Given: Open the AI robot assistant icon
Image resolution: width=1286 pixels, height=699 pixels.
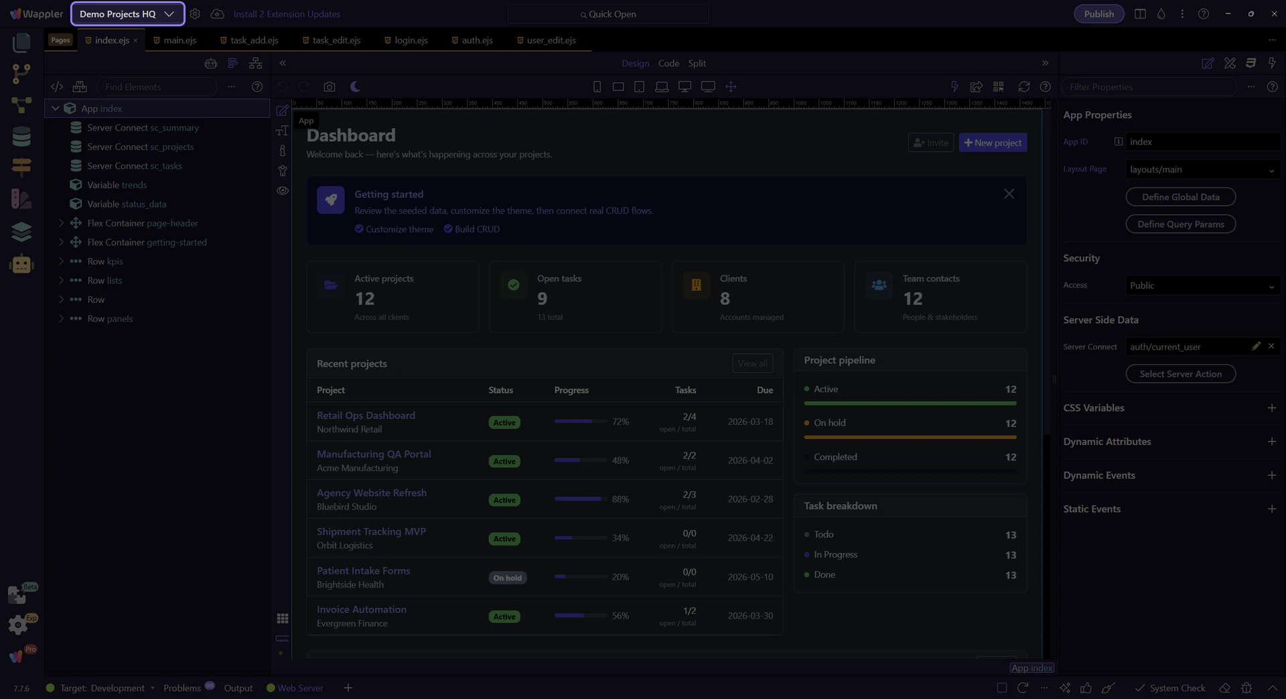Looking at the screenshot, I should tap(21, 264).
